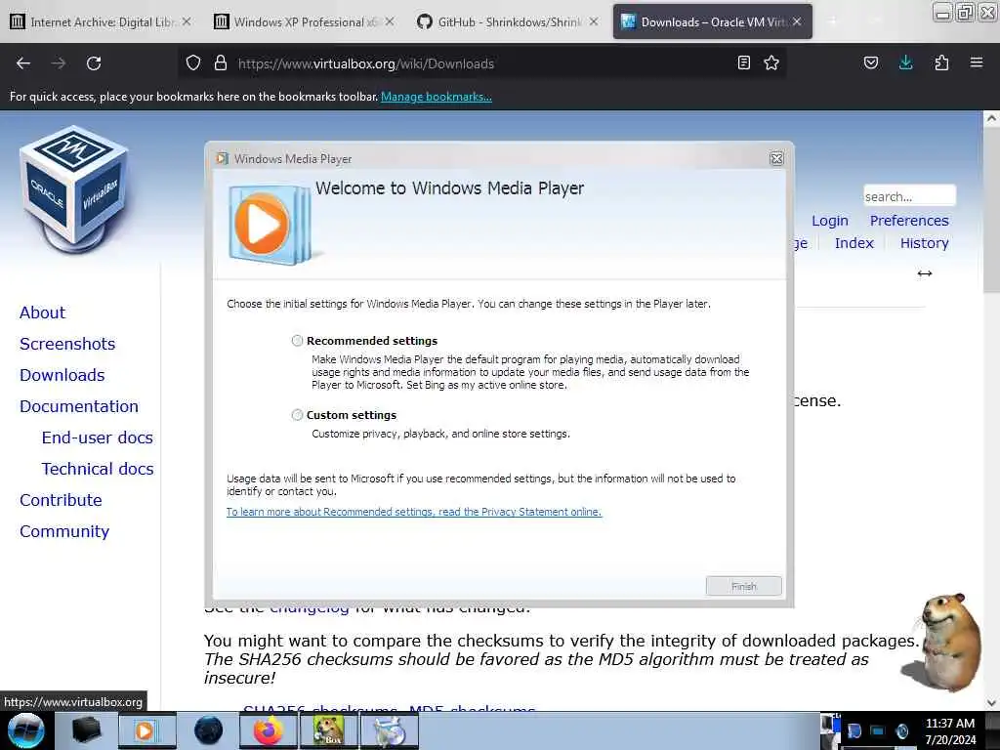The height and width of the screenshot is (750, 1000).
Task: Click the width toggle double-arrow icon
Action: 925,273
